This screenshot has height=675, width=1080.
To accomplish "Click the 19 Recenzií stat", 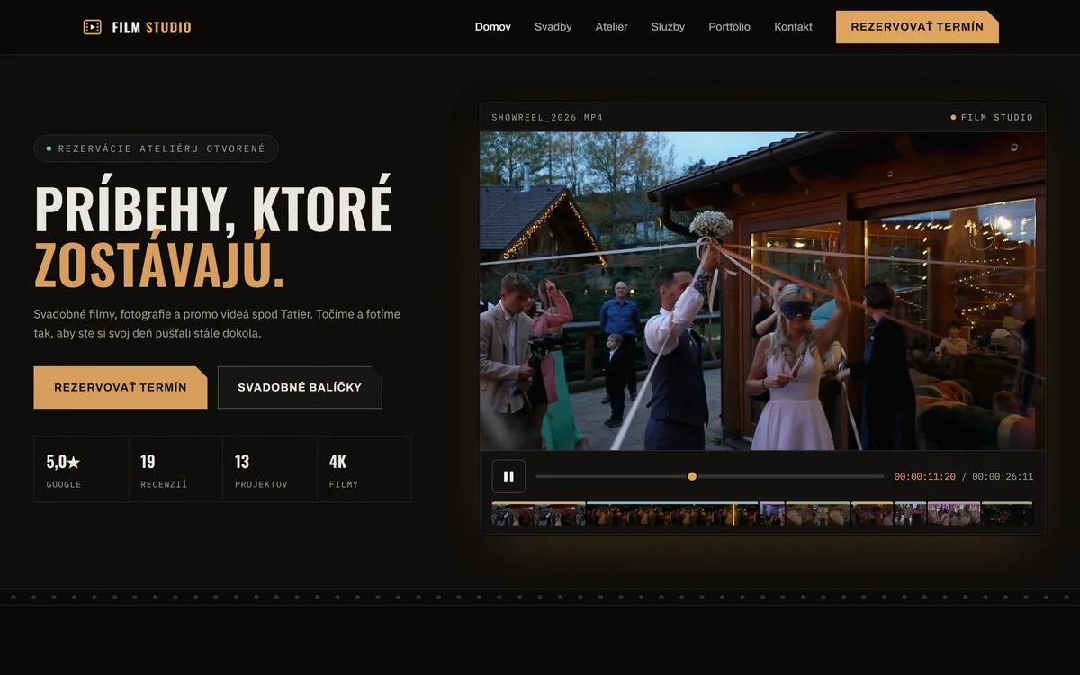I will (175, 469).
